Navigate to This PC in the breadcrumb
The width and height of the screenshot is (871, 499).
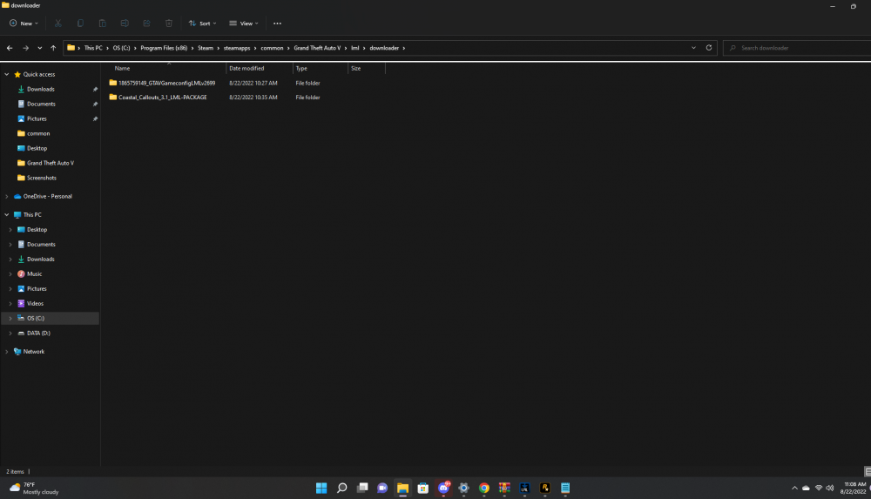point(93,48)
